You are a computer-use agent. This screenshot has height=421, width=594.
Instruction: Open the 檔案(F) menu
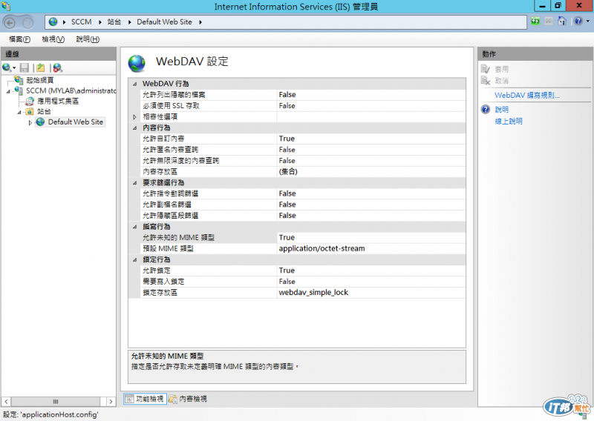tap(20, 39)
